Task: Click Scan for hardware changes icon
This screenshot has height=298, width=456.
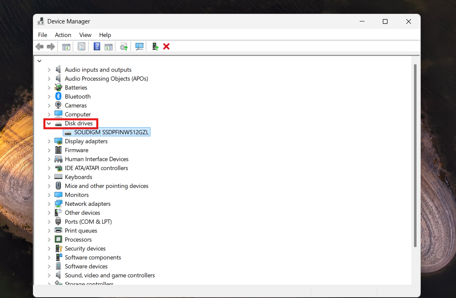Action: pyautogui.click(x=139, y=46)
